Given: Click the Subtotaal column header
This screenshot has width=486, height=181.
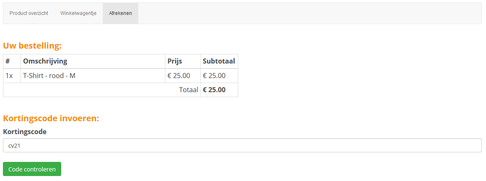Looking at the screenshot, I should point(219,61).
